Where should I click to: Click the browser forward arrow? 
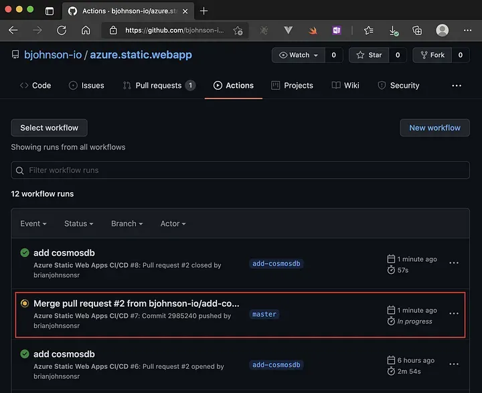click(x=37, y=30)
